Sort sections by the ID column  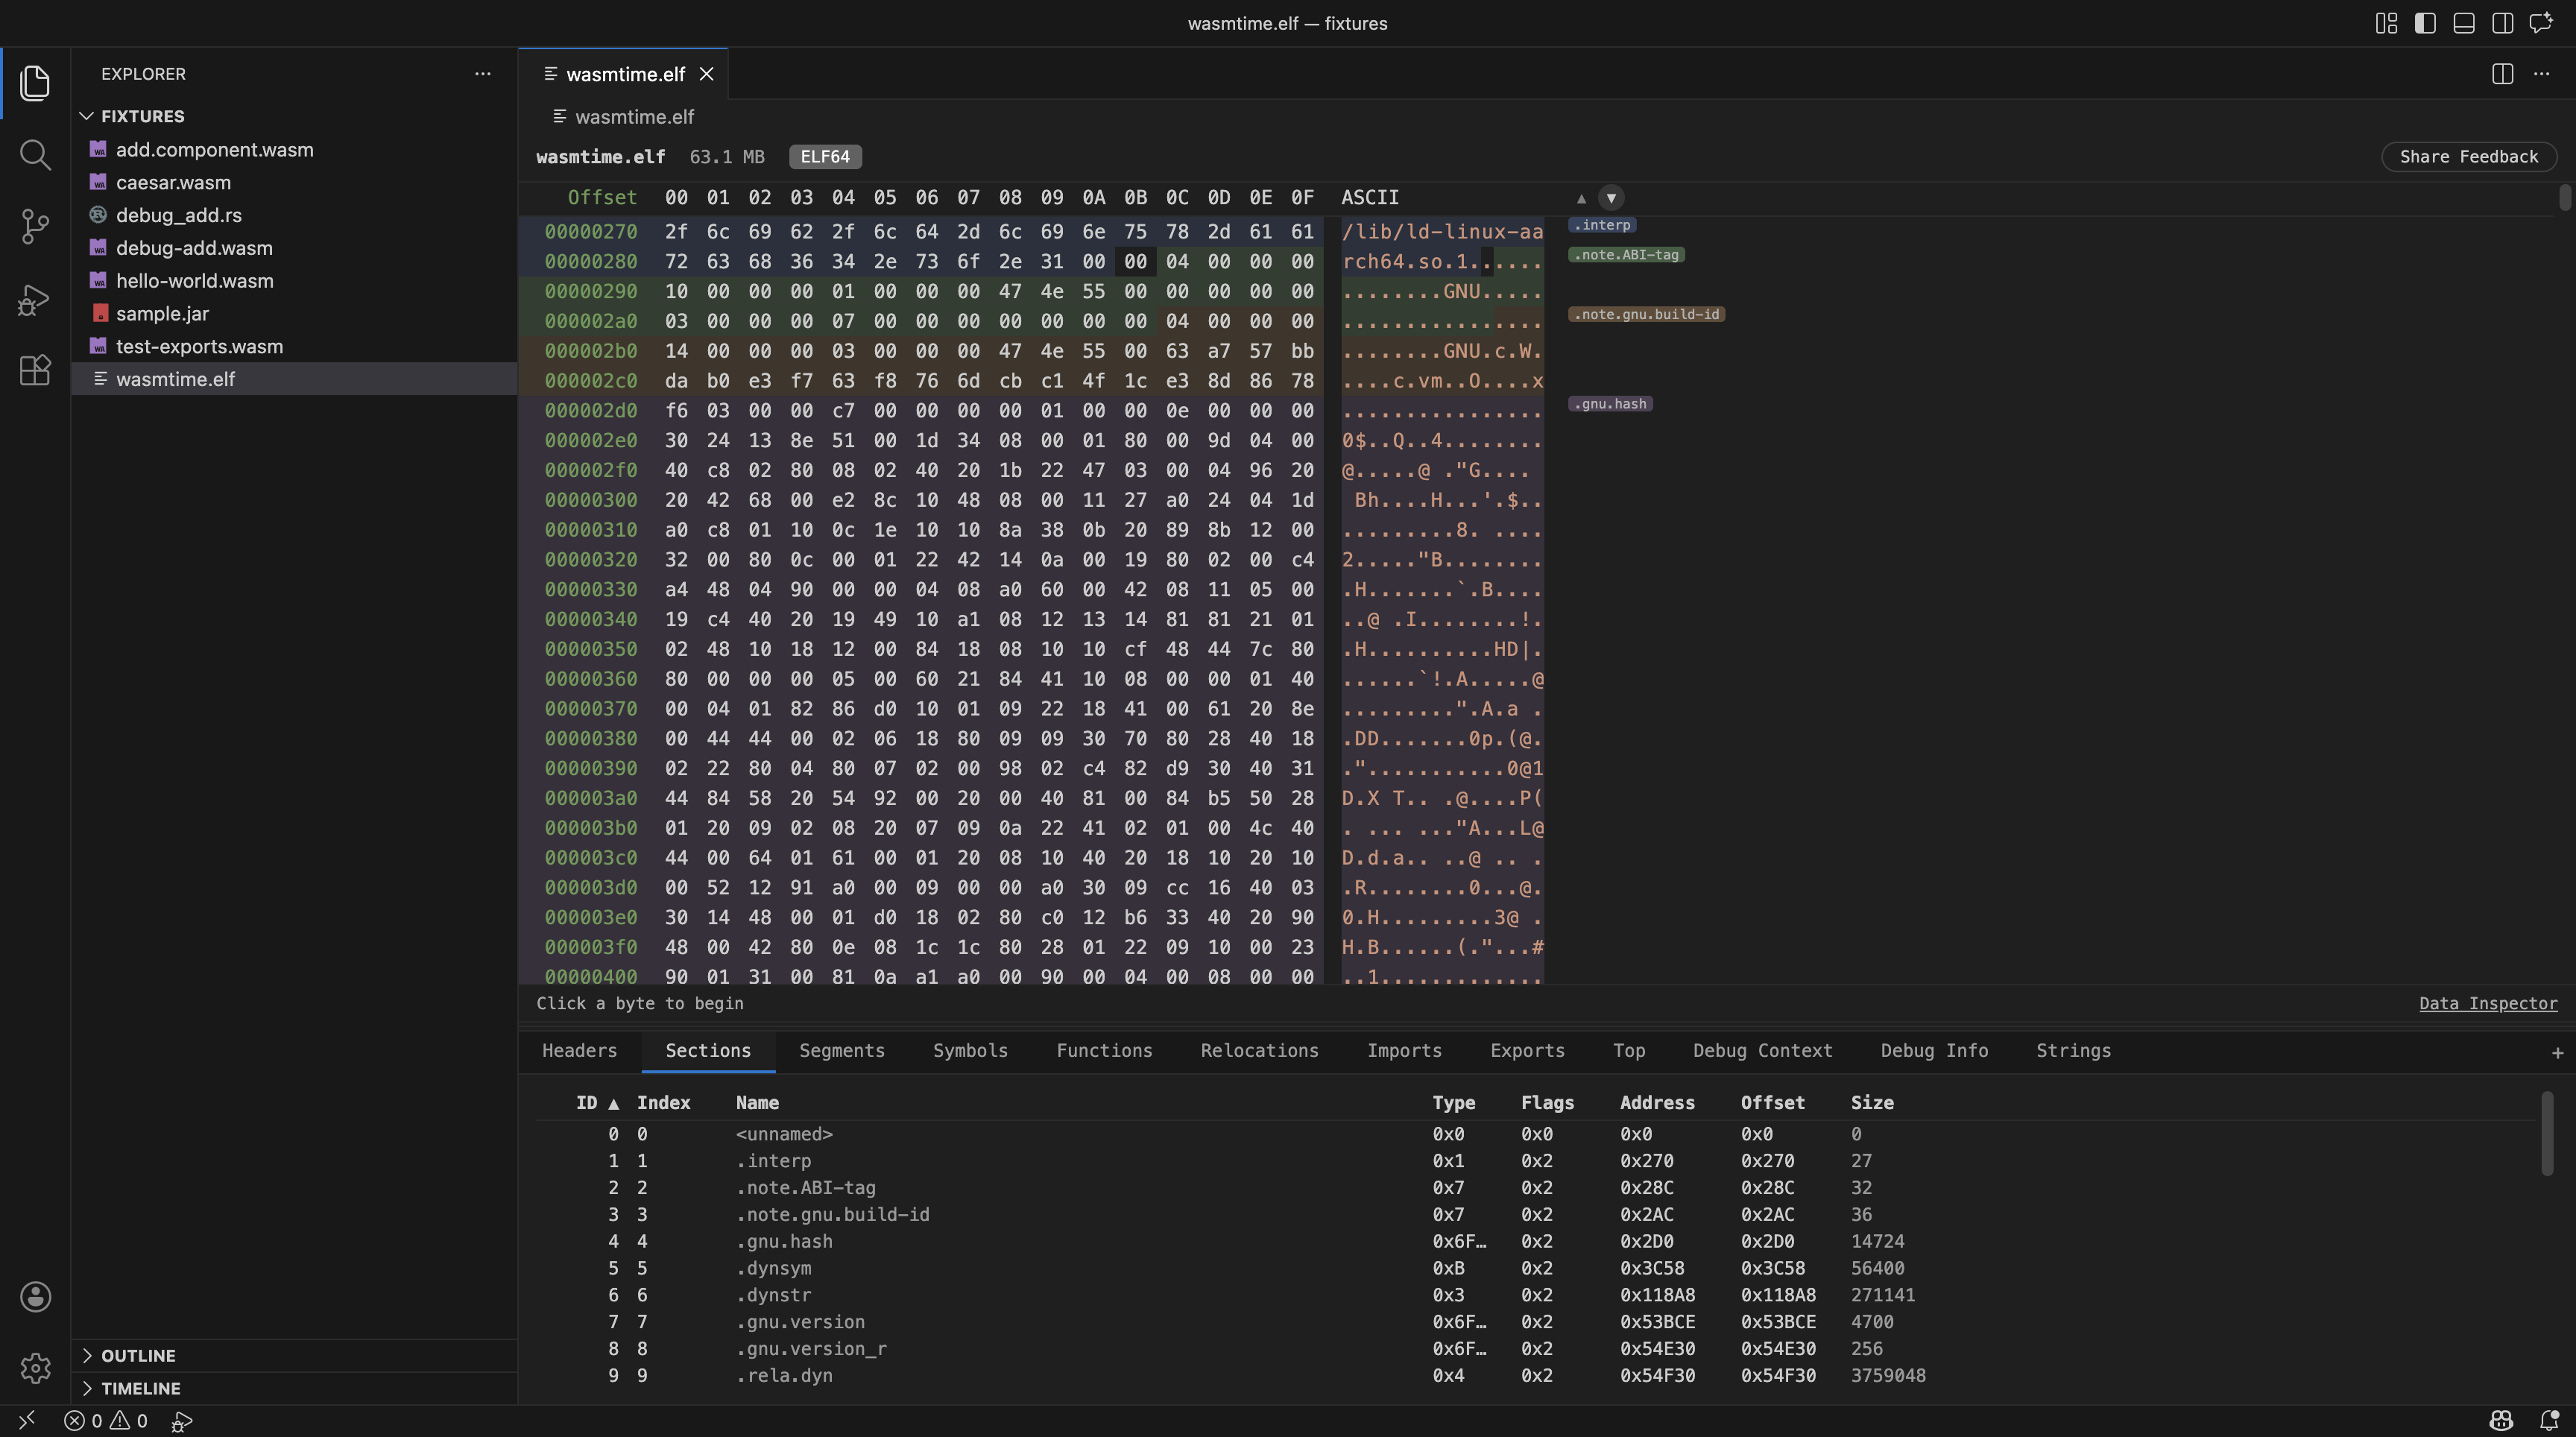(x=597, y=1103)
